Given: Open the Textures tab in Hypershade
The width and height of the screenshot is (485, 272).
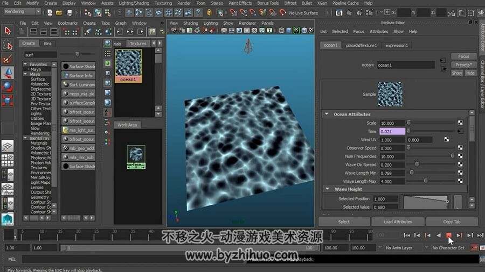Looking at the screenshot, I should tap(137, 44).
